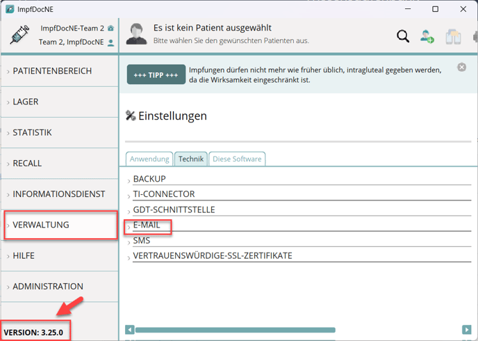Viewport: 478px width, 341px height.
Task: Click the patient search magnifier icon
Action: point(403,36)
